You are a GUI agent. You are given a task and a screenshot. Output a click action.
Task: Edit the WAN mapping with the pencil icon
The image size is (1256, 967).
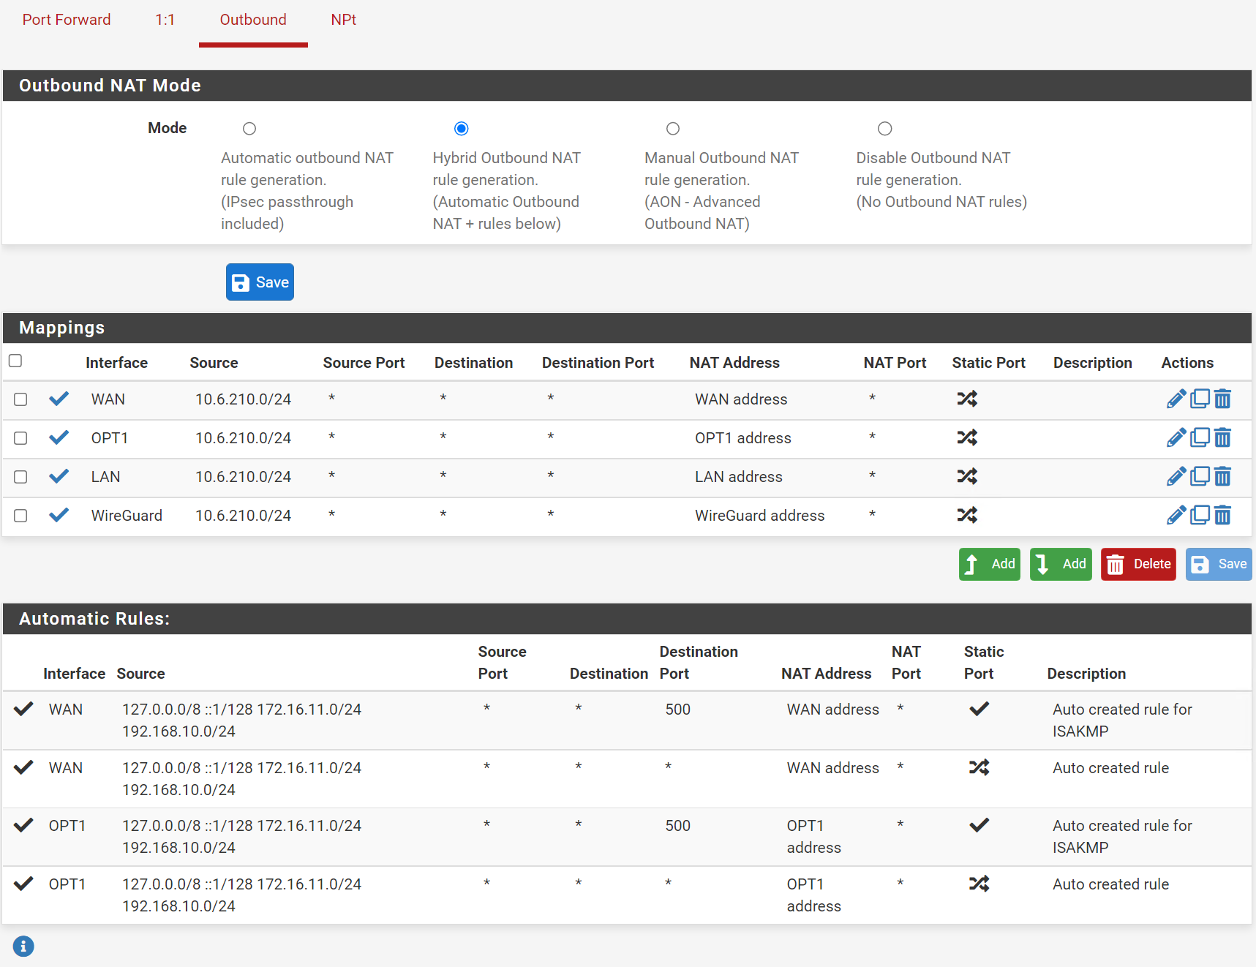pyautogui.click(x=1176, y=399)
